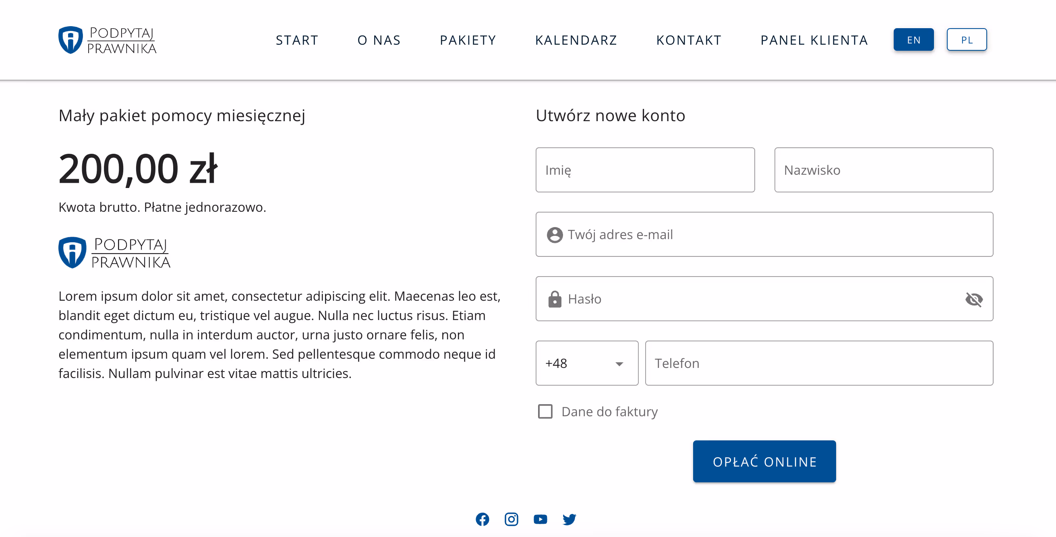Click the second Podpytaj Prawnika logo near description
Image resolution: width=1056 pixels, height=537 pixels.
(x=114, y=252)
